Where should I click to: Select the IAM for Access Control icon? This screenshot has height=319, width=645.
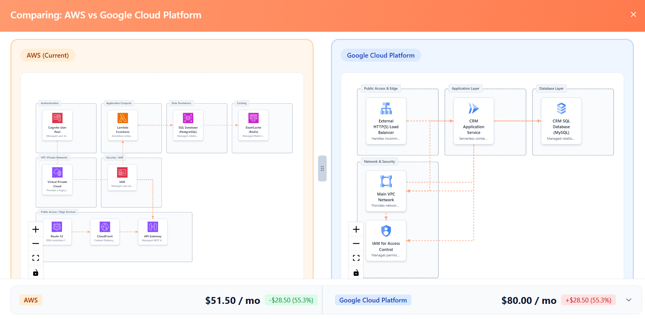click(x=386, y=231)
